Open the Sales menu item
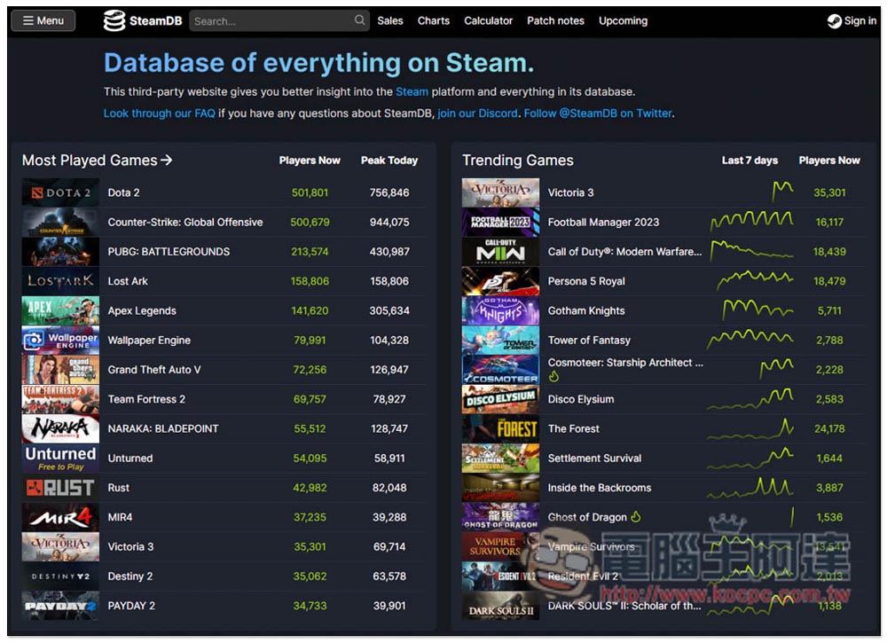The image size is (887, 643). 390,21
